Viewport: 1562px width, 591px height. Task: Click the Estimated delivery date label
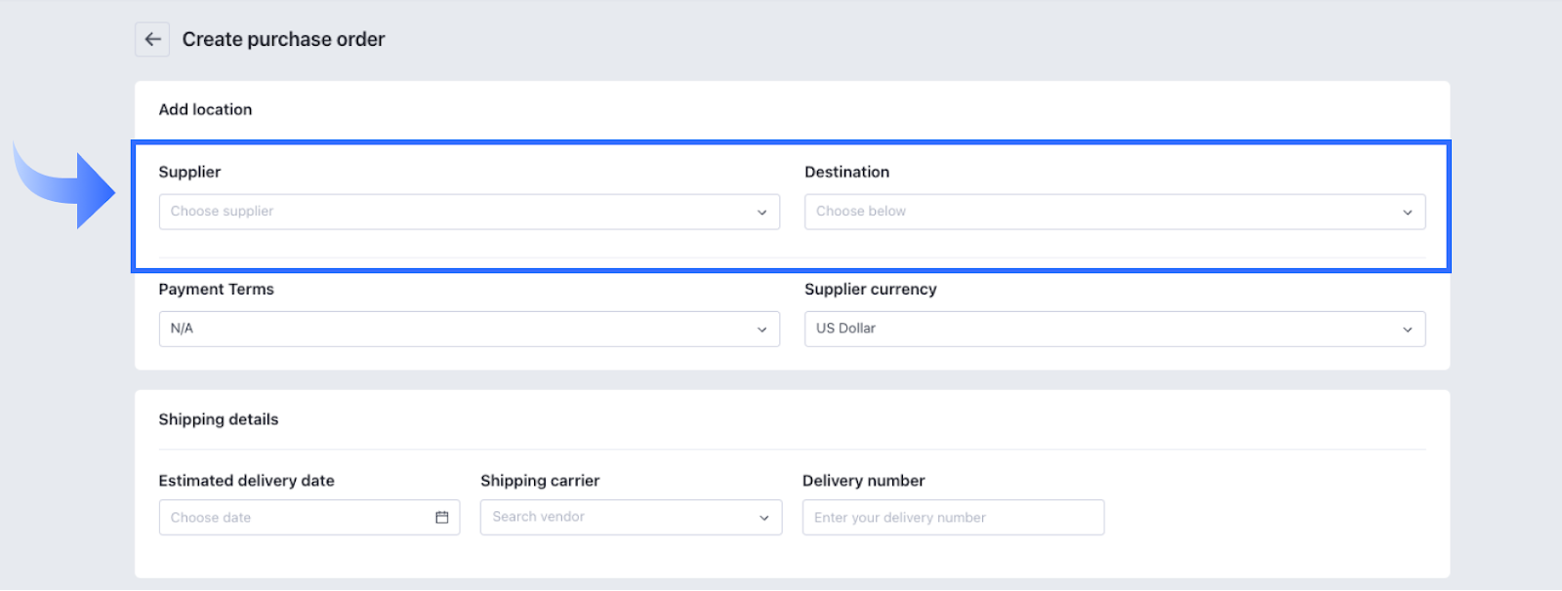coord(246,481)
